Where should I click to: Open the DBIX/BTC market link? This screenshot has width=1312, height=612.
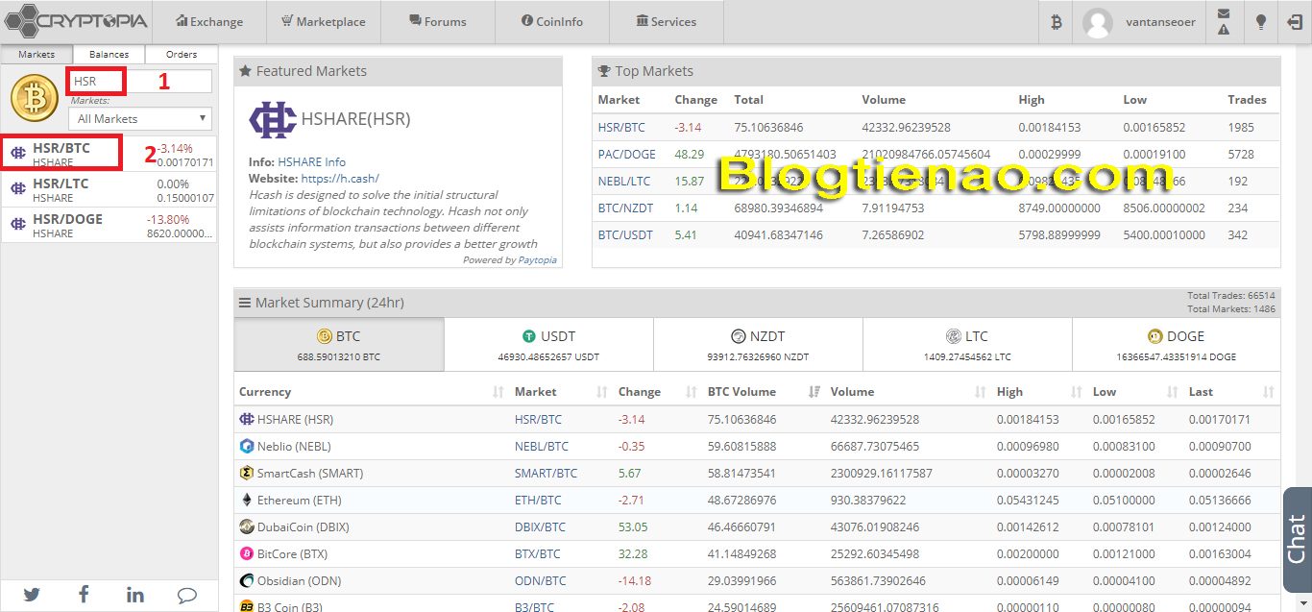click(540, 526)
